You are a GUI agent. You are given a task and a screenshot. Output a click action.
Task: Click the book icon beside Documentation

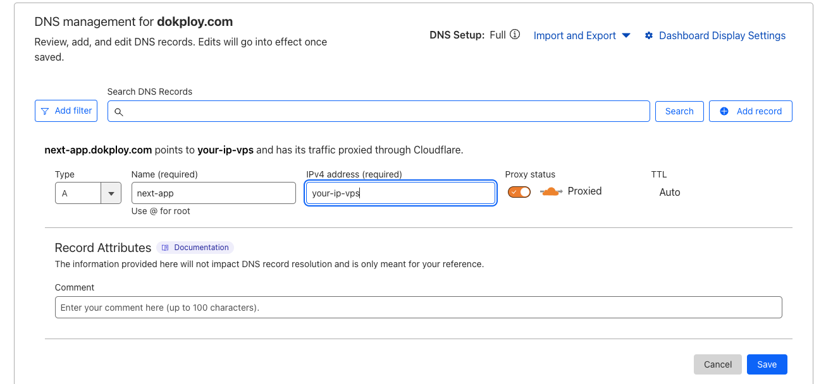[x=166, y=248]
